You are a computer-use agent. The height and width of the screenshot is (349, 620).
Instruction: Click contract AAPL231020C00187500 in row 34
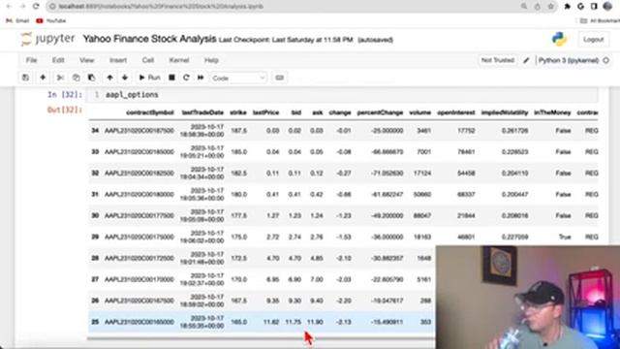click(x=139, y=131)
